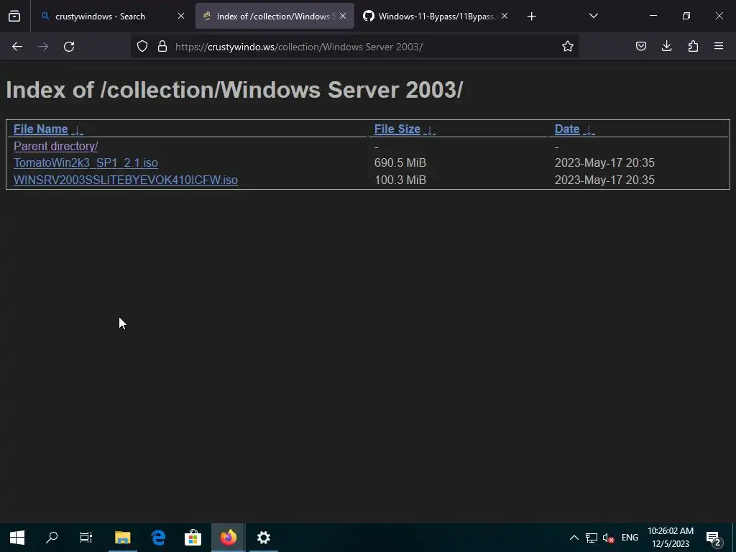Sort by File Name column header
This screenshot has width=736, height=552.
pyautogui.click(x=40, y=129)
